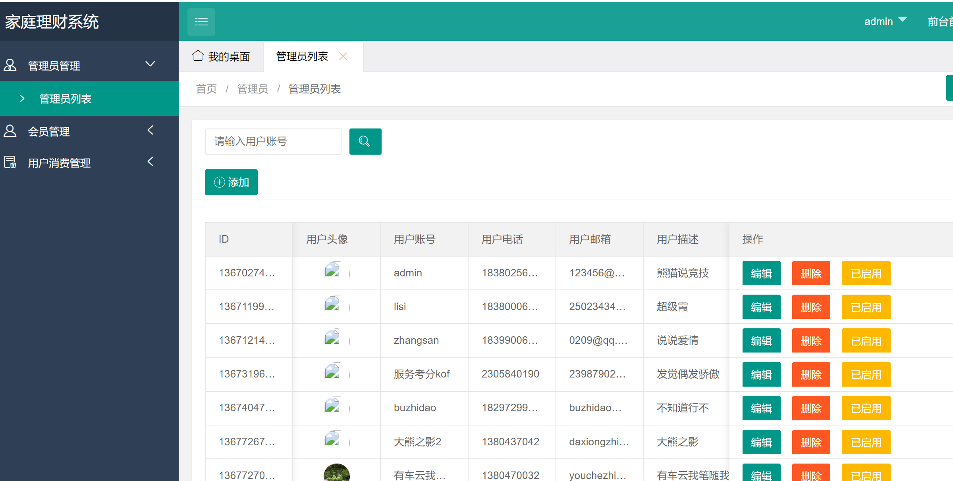Toggle 已启用 status for 服务考分kof row

pyautogui.click(x=866, y=374)
